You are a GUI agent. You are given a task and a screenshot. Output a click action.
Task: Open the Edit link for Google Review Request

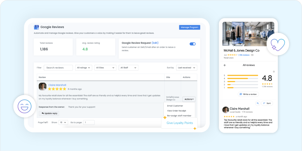pyautogui.click(x=155, y=43)
